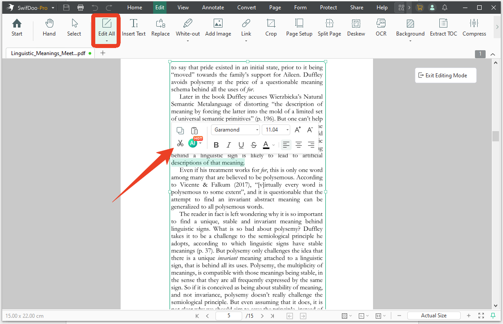Click the Undo arrow in title bar

click(95, 8)
